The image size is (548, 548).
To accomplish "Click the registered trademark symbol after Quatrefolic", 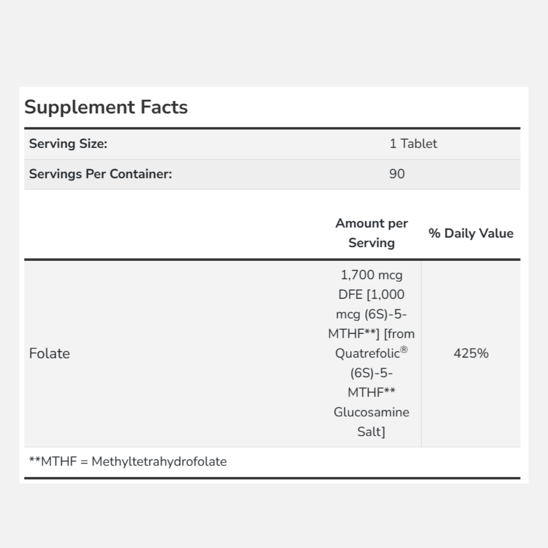I will [404, 350].
